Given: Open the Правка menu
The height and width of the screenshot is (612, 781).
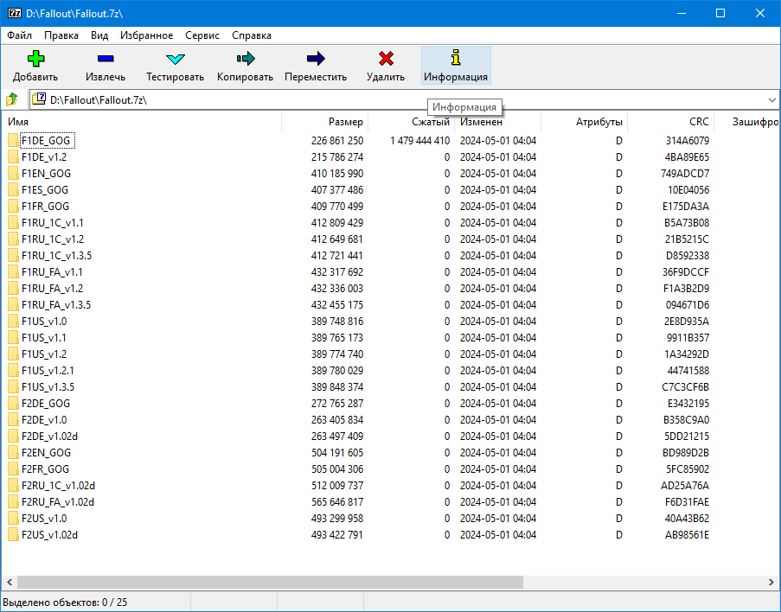Looking at the screenshot, I should (x=61, y=35).
